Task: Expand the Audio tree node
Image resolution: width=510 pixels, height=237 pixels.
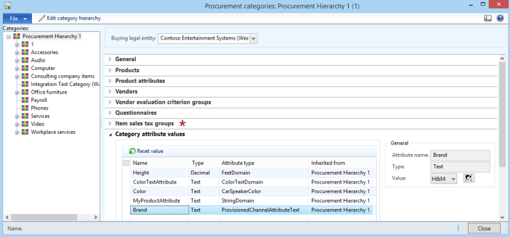Action: point(17,61)
